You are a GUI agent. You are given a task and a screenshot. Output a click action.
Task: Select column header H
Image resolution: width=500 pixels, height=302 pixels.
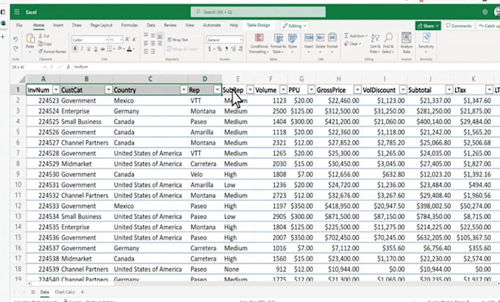click(x=338, y=79)
